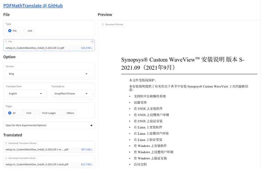Click the preview document title heading

click(x=183, y=63)
